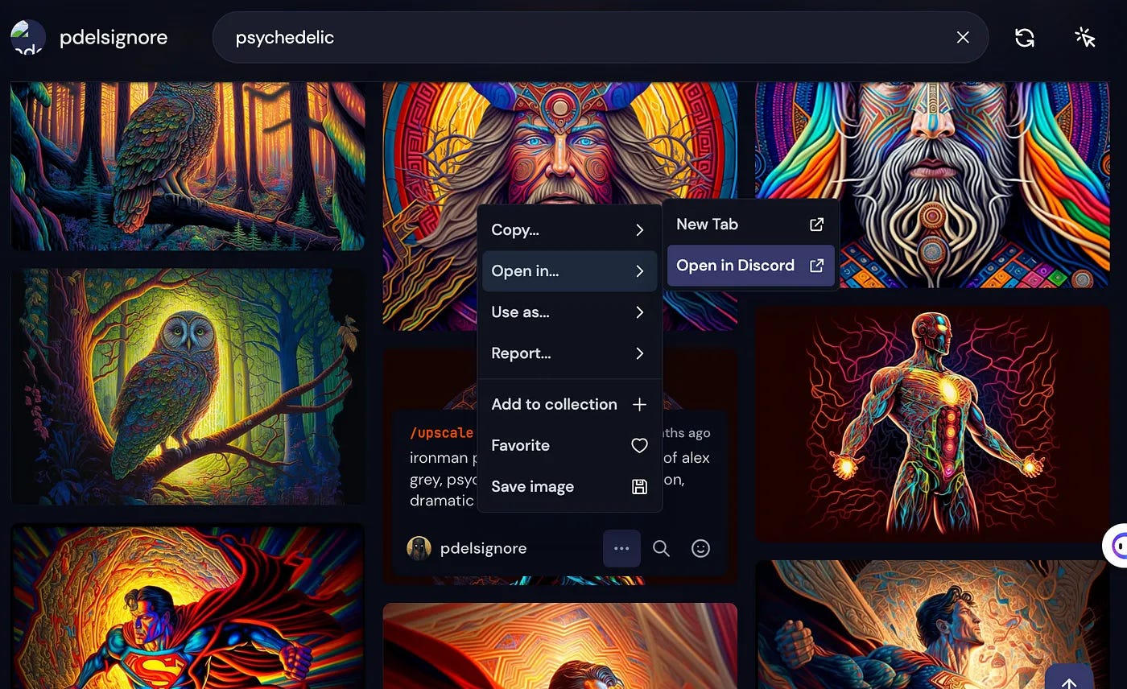Click the plus icon for Add to collection
The width and height of the screenshot is (1127, 689).
pos(639,404)
